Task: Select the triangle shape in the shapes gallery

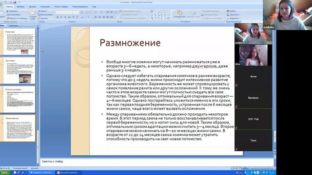Action: click(x=152, y=15)
